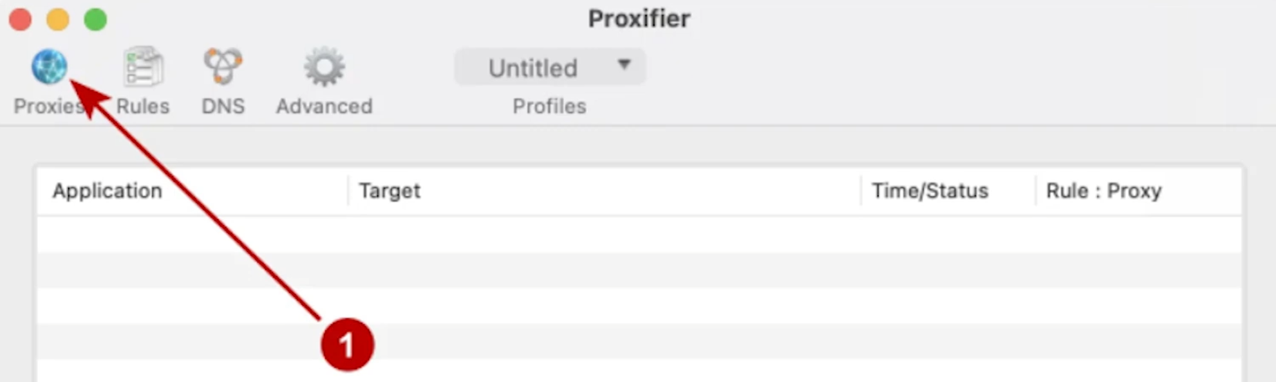Click the Time/Status column header
Viewport: 1276px width, 382px height.
point(930,190)
